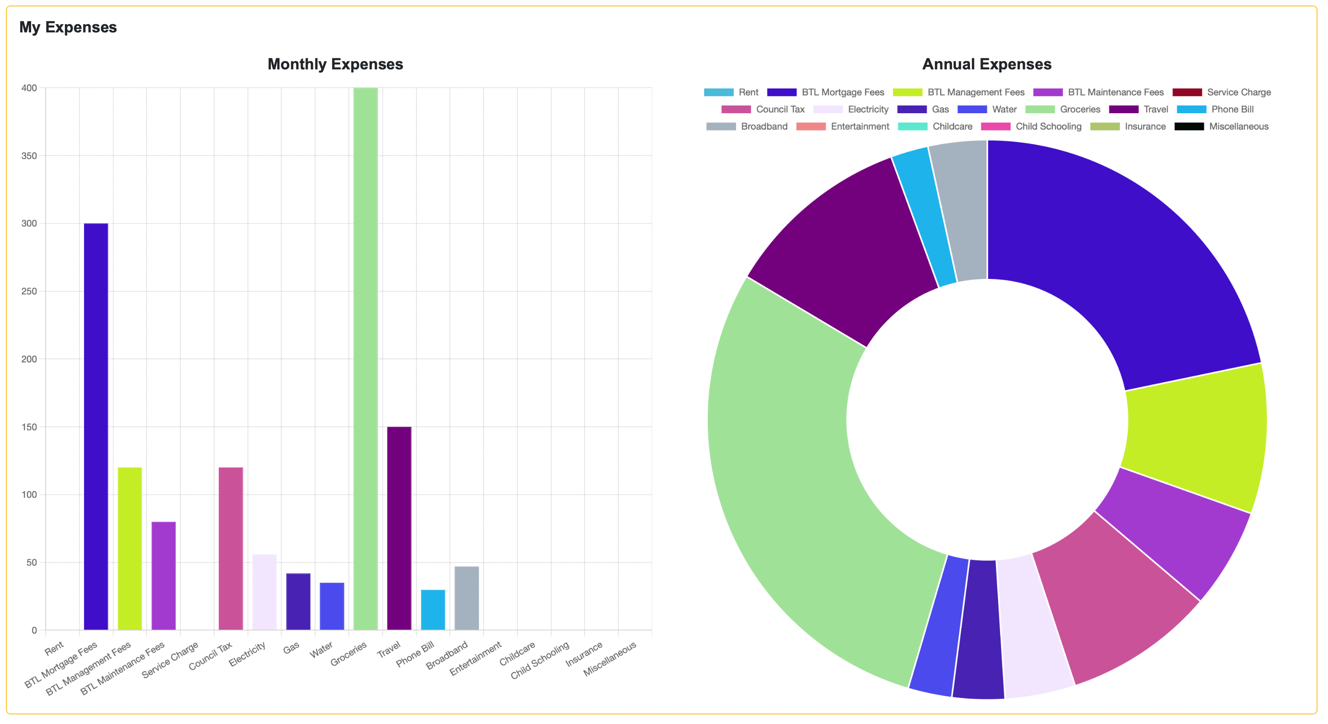The width and height of the screenshot is (1328, 724).
Task: Click Broadband legend label
Action: pos(764,126)
